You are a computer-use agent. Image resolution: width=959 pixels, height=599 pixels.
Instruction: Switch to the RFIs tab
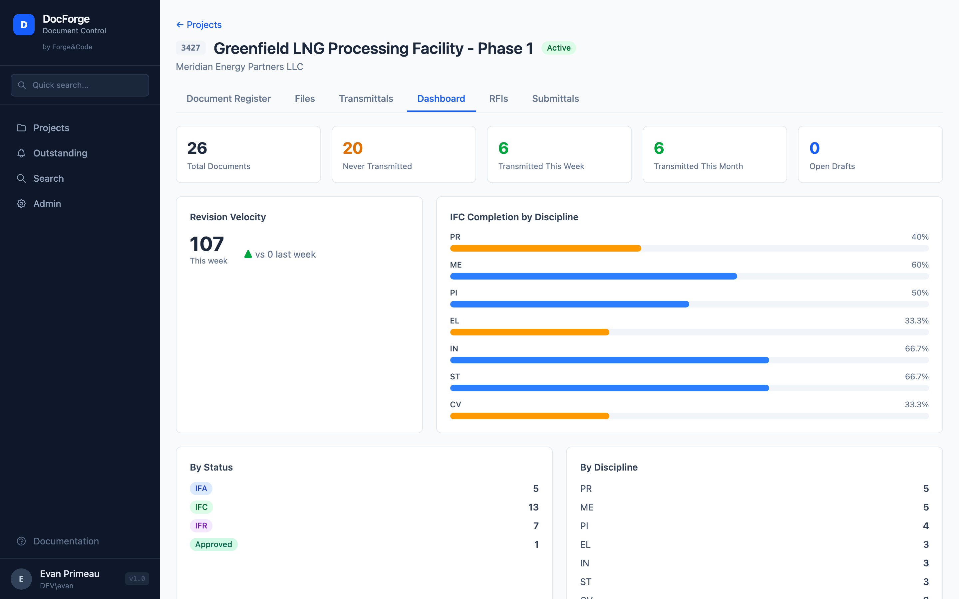coord(498,99)
